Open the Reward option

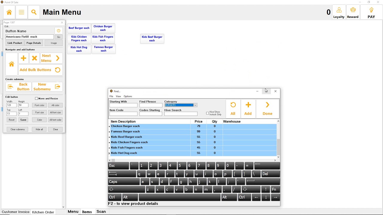(x=353, y=13)
